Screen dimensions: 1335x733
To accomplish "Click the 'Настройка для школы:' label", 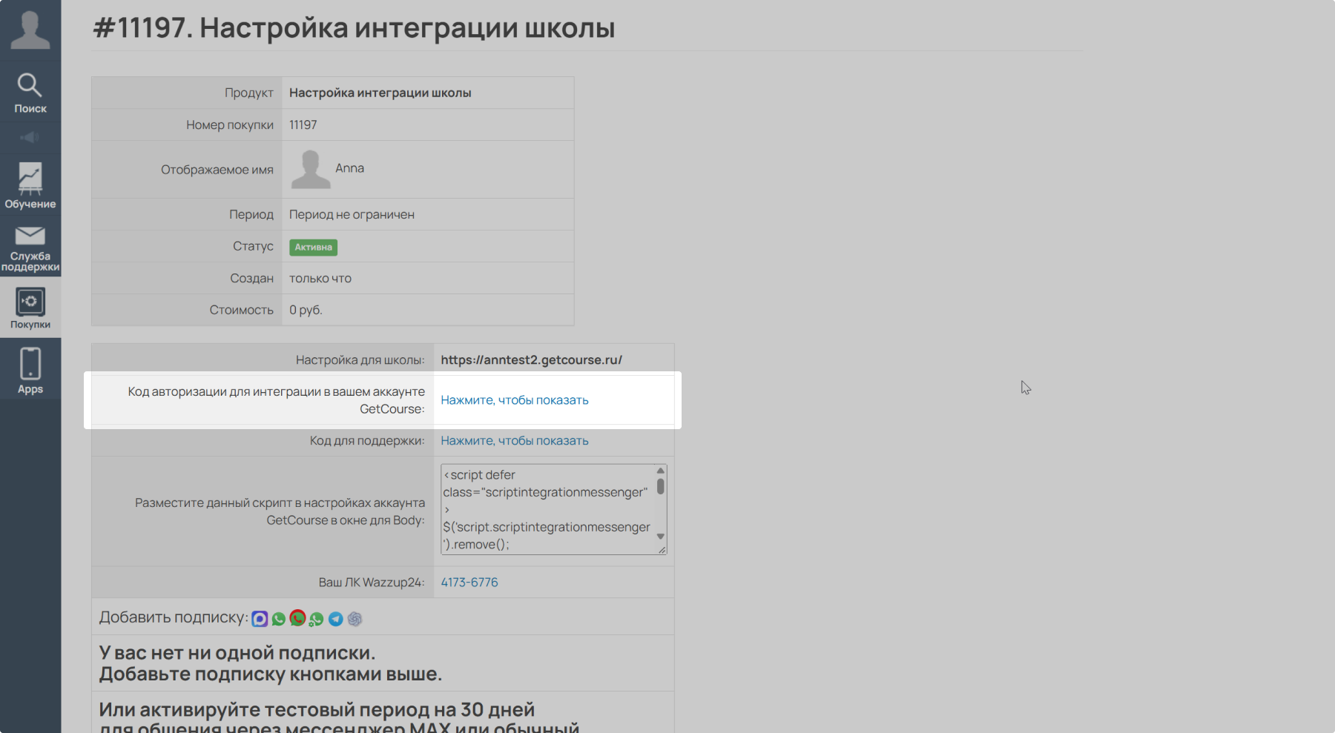I will [360, 360].
